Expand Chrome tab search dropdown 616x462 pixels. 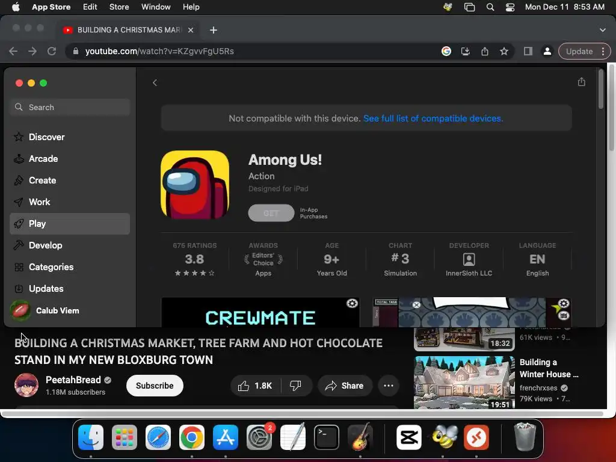(x=602, y=30)
